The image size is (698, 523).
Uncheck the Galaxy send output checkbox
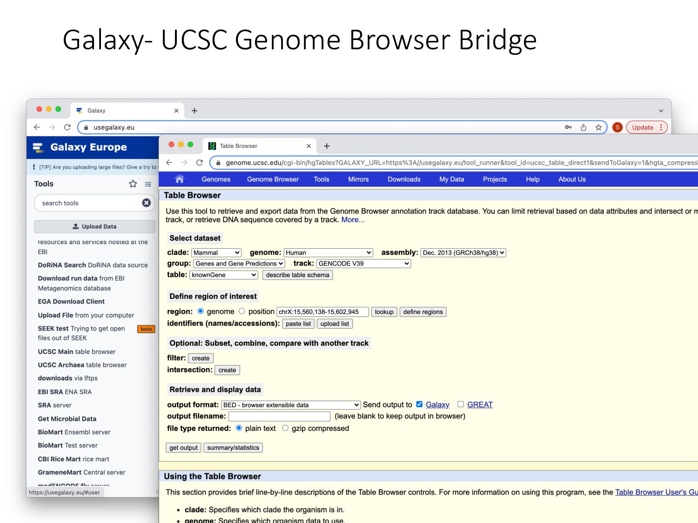(419, 404)
